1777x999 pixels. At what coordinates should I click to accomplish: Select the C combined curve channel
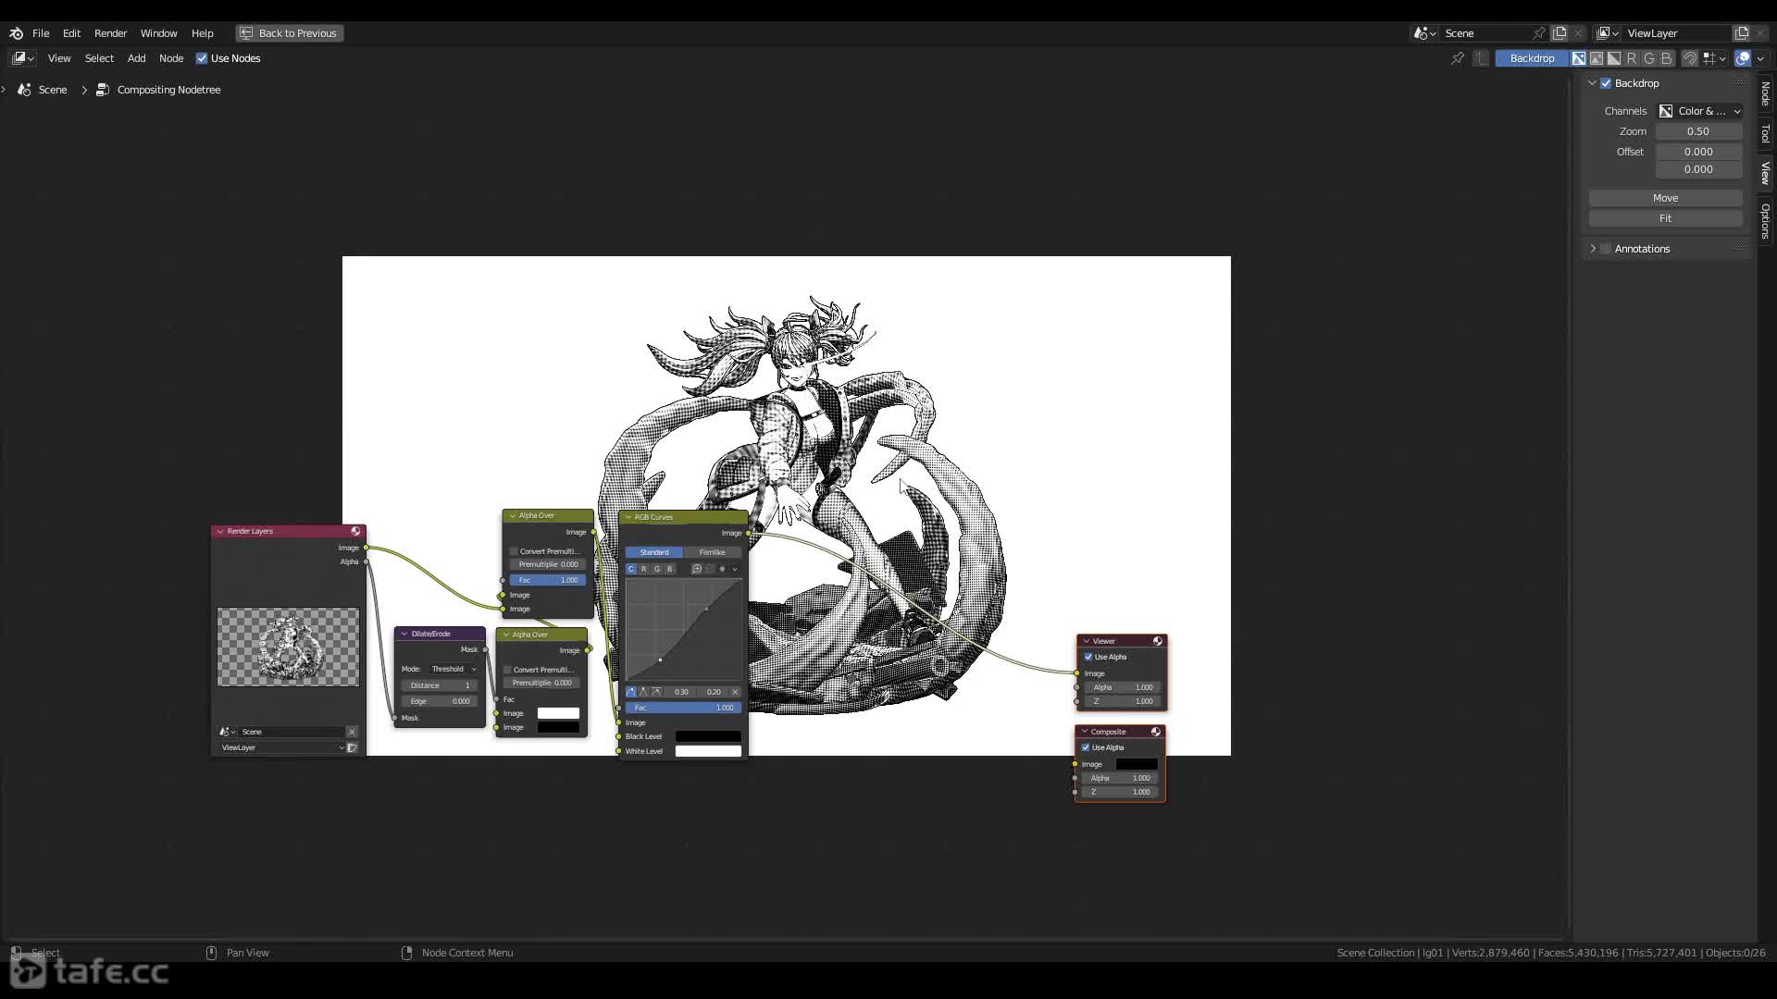(x=631, y=569)
